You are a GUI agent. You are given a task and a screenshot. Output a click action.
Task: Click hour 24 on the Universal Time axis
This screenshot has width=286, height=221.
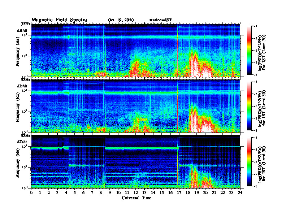240,192
